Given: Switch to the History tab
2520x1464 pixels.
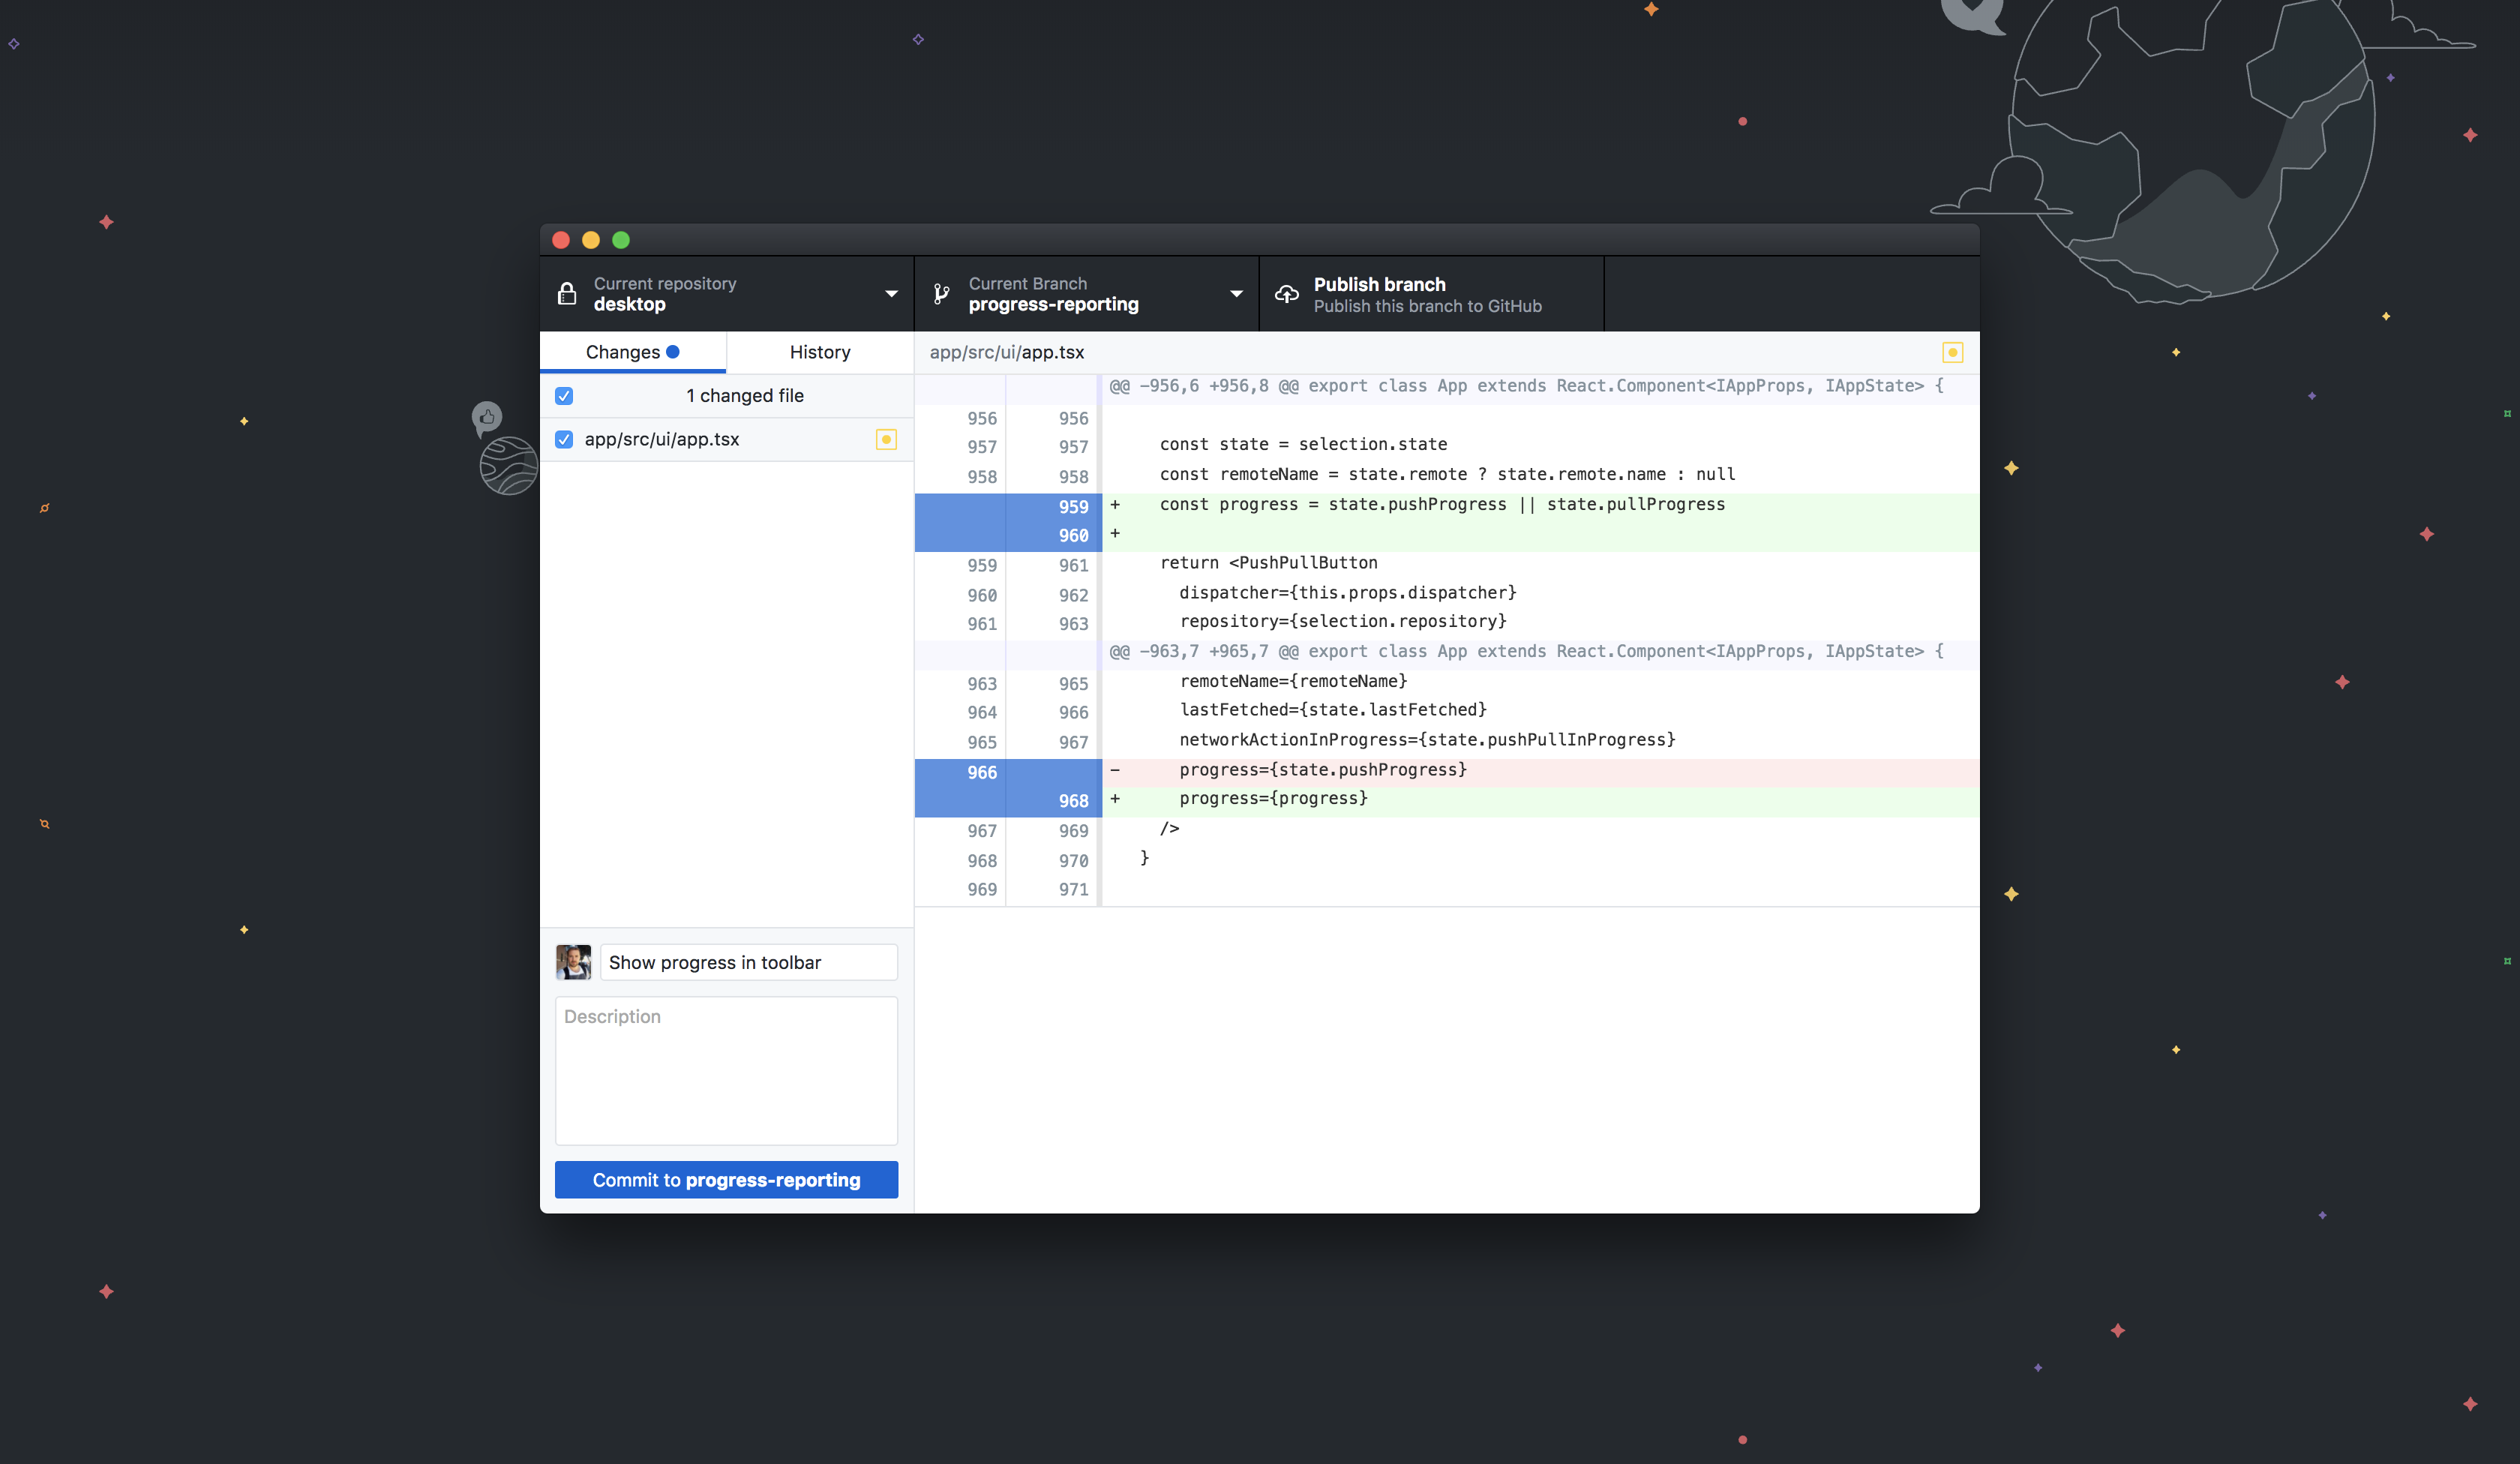Looking at the screenshot, I should pyautogui.click(x=820, y=352).
